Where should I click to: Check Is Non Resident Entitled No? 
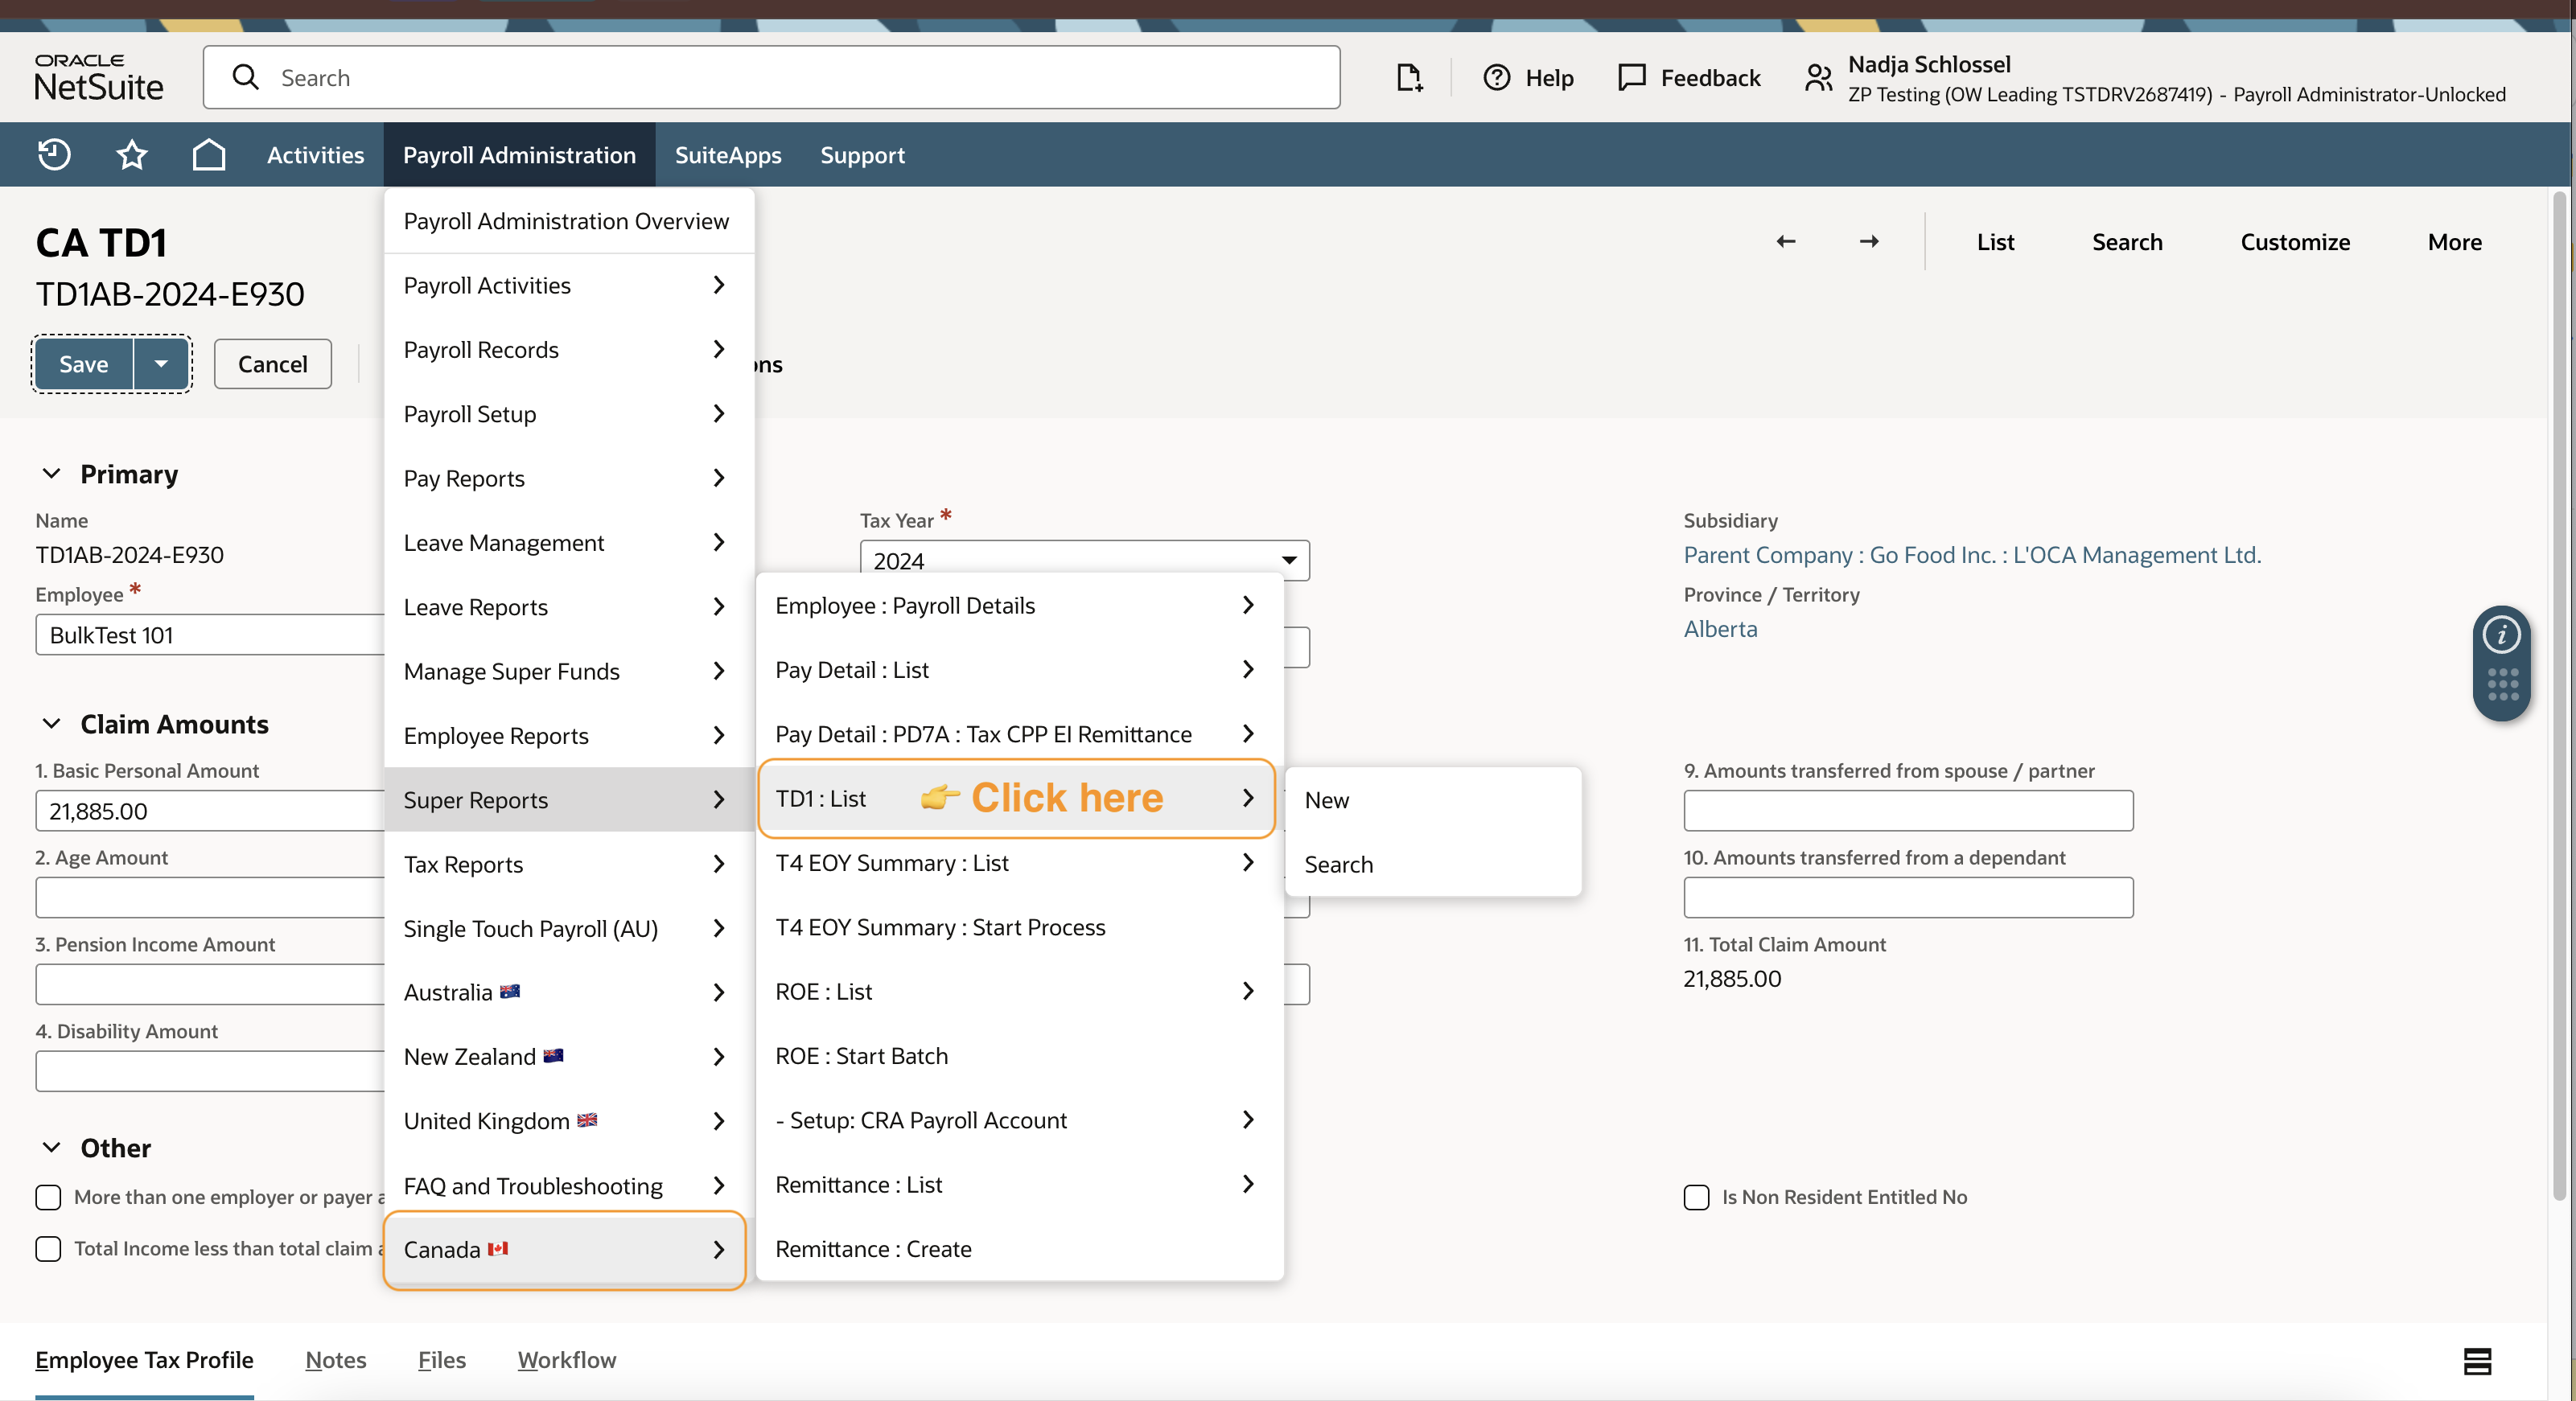pos(1696,1197)
